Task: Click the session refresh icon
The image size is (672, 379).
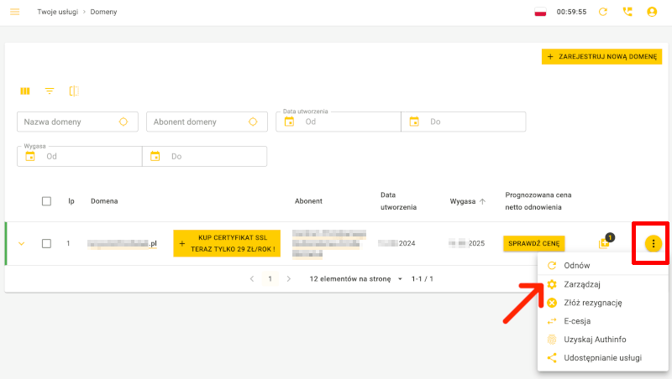Action: click(602, 12)
